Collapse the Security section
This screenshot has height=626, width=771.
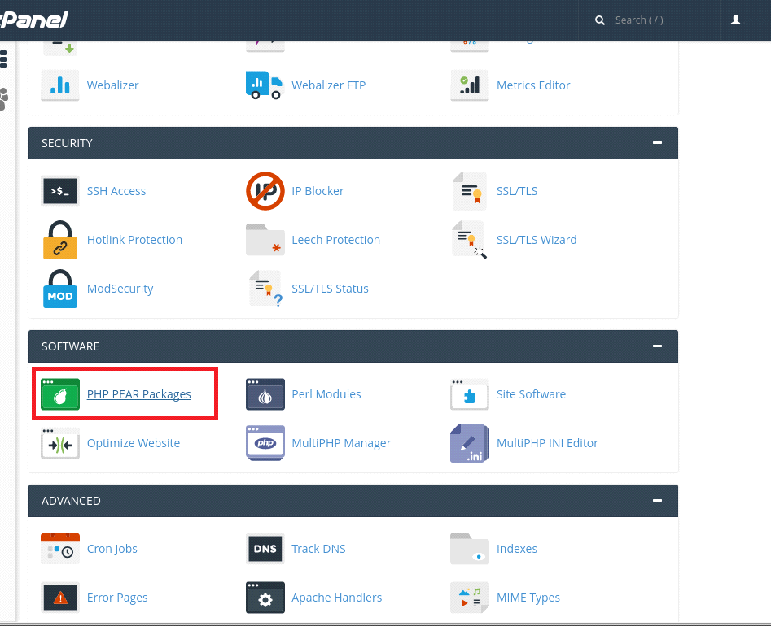(x=657, y=143)
